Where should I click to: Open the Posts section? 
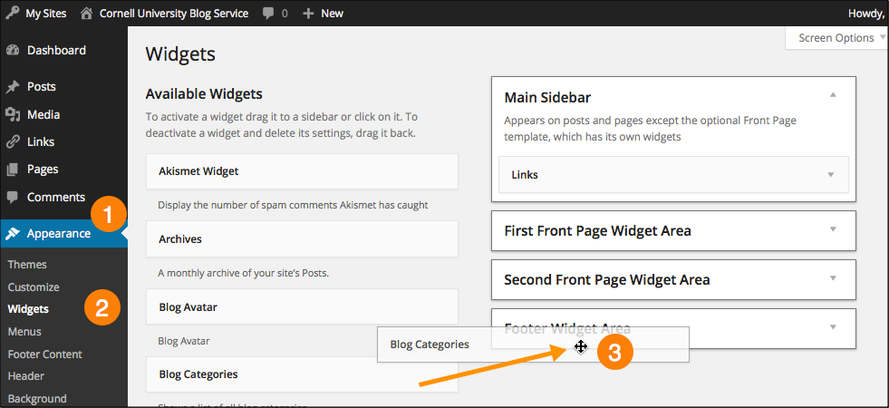[42, 87]
